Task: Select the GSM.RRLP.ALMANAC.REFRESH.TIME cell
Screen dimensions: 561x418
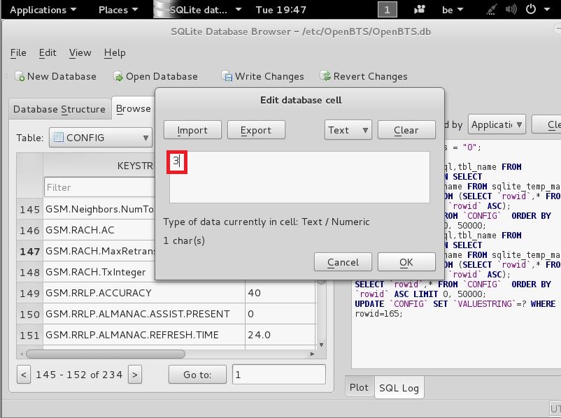Action: (144, 335)
